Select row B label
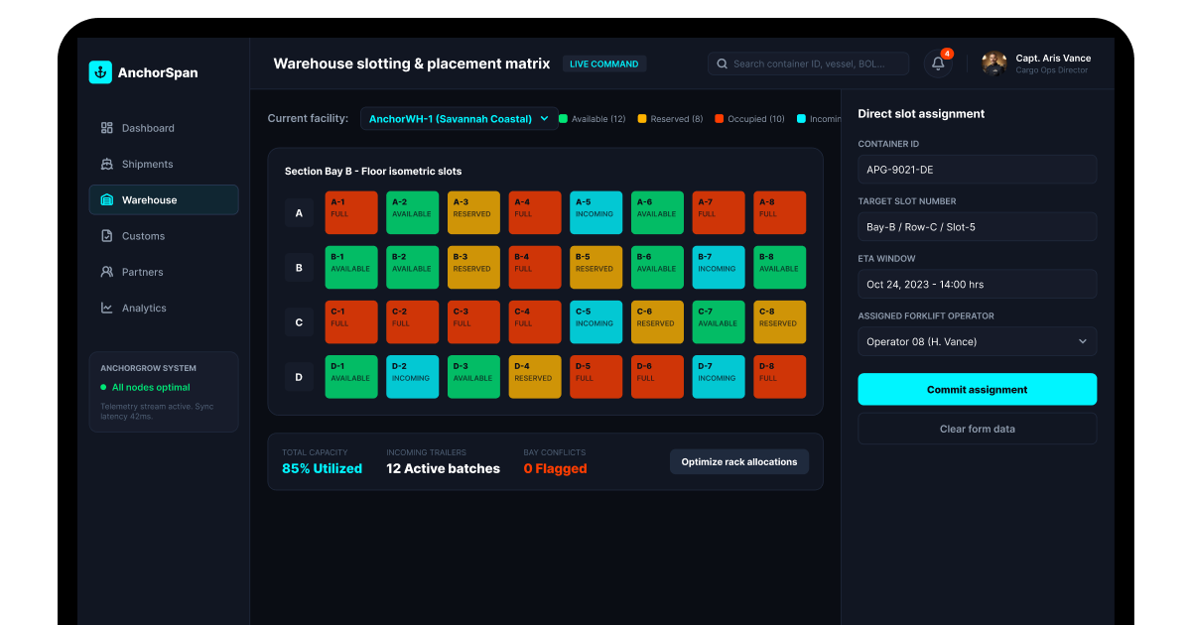Viewport: 1191px width, 625px height. pos(299,268)
